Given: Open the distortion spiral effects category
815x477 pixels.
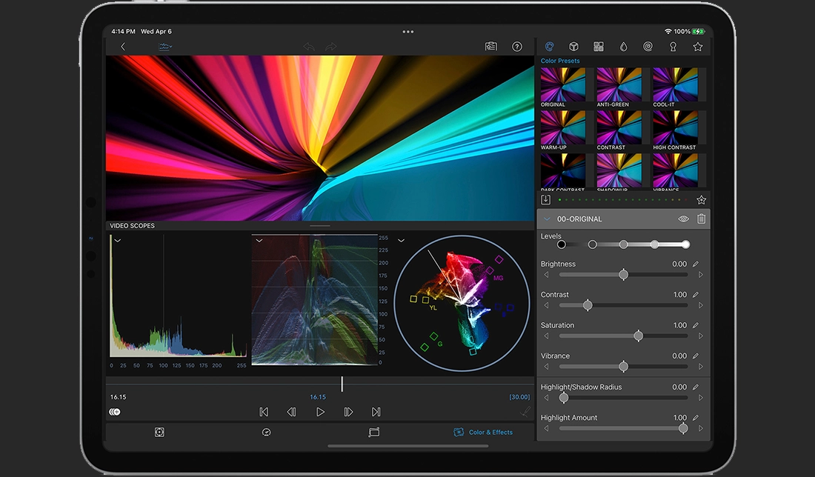Looking at the screenshot, I should pos(648,47).
